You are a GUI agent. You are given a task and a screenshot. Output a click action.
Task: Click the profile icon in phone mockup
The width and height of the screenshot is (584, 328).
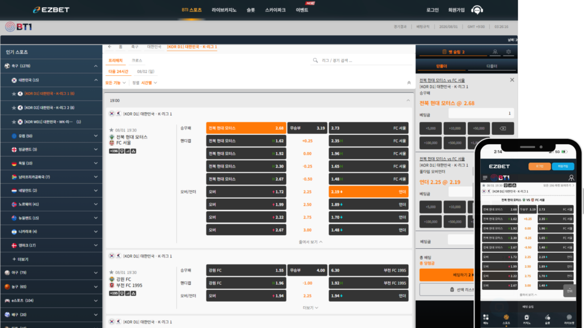(571, 178)
